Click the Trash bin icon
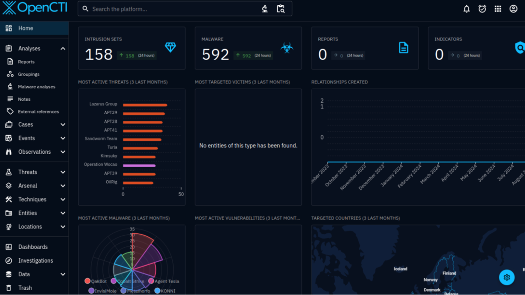 point(9,288)
